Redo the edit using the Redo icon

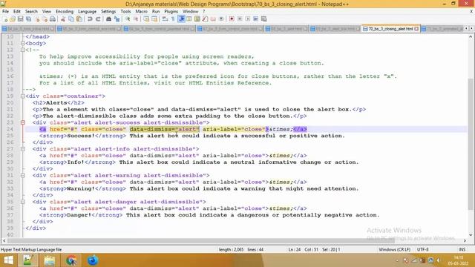coord(98,19)
